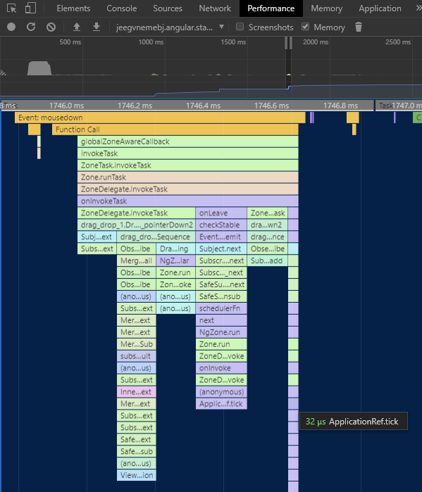Collect garbage with the trash can icon

click(359, 27)
